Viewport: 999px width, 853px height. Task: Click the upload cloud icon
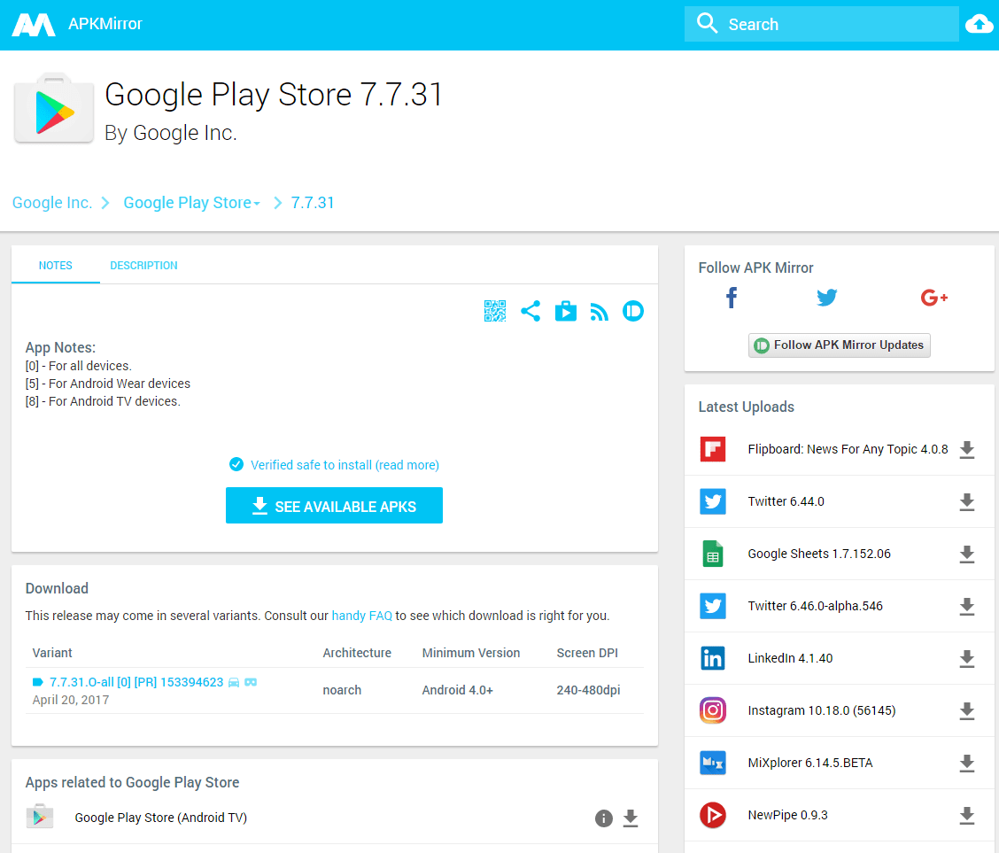click(979, 24)
